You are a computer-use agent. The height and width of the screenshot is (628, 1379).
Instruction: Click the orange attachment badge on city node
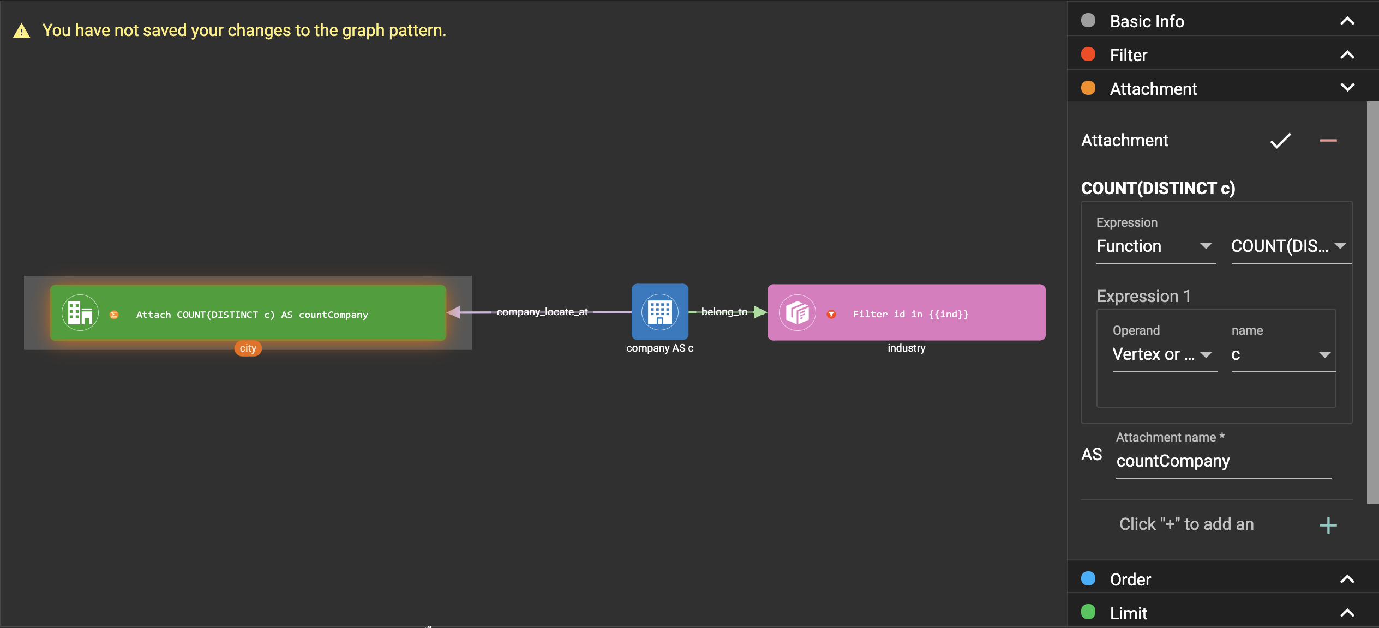pyautogui.click(x=114, y=315)
